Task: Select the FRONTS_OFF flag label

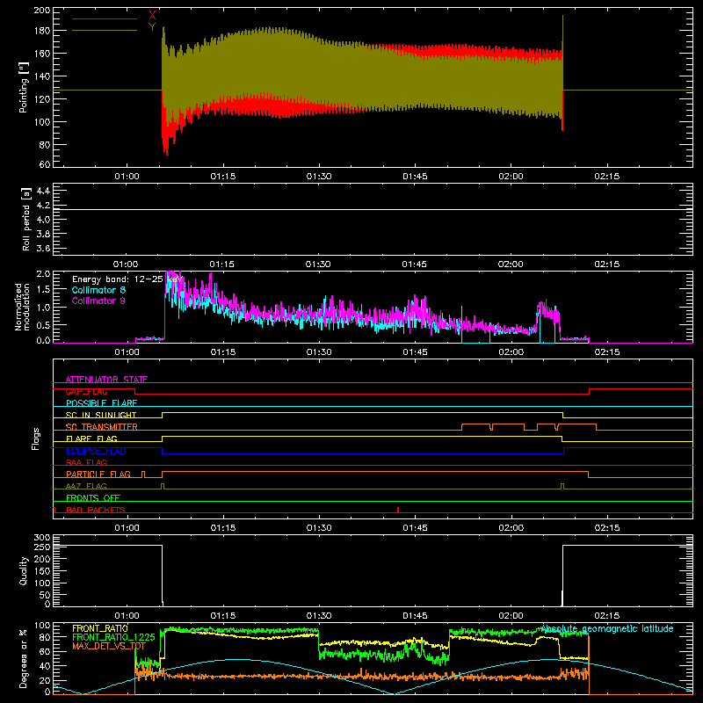Action: click(93, 497)
